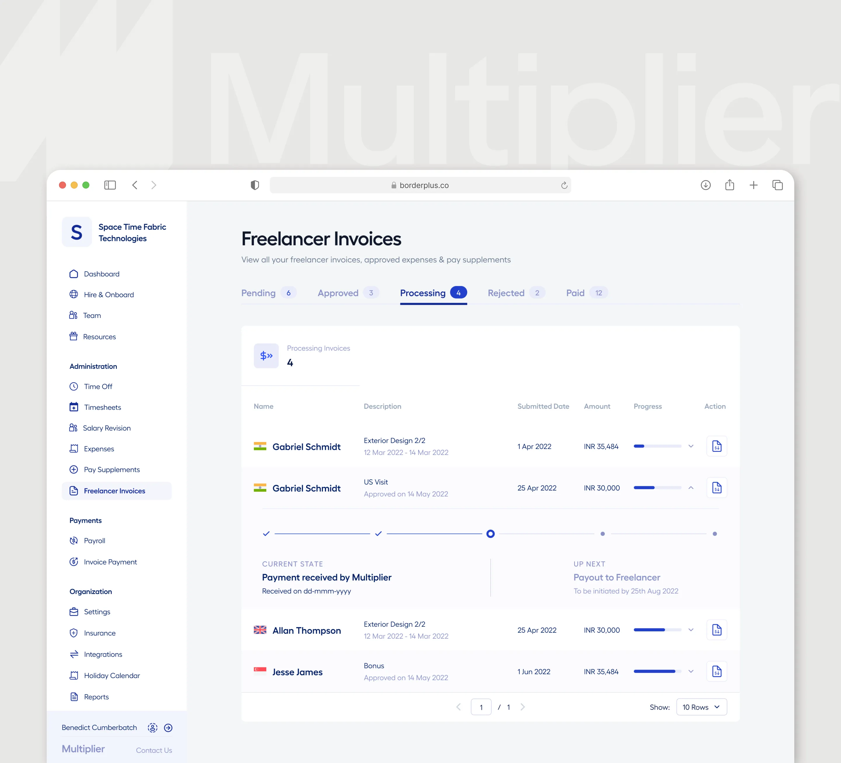Click the Multiplier footer logo
This screenshot has width=841, height=763.
point(83,749)
